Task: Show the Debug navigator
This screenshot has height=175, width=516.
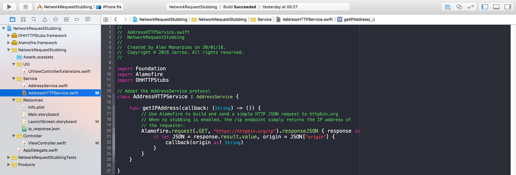Action: point(66,19)
